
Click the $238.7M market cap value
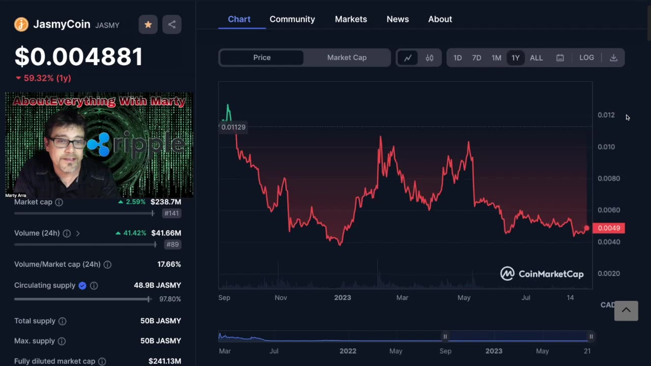(x=166, y=202)
